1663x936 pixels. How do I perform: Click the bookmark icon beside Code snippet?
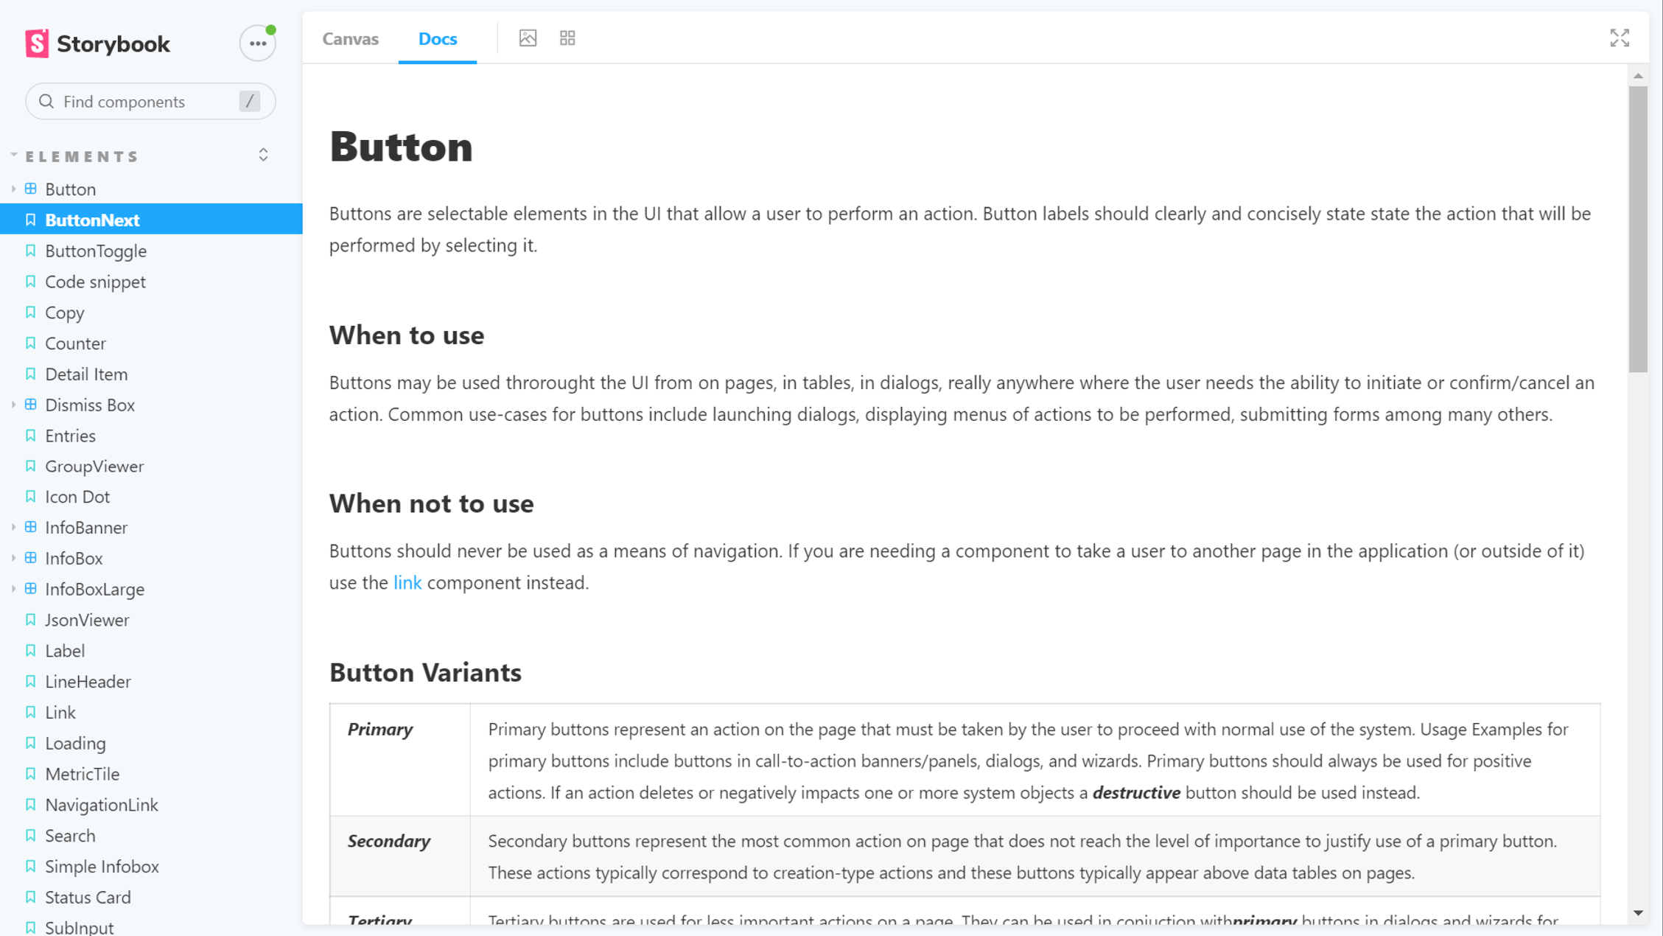29,282
